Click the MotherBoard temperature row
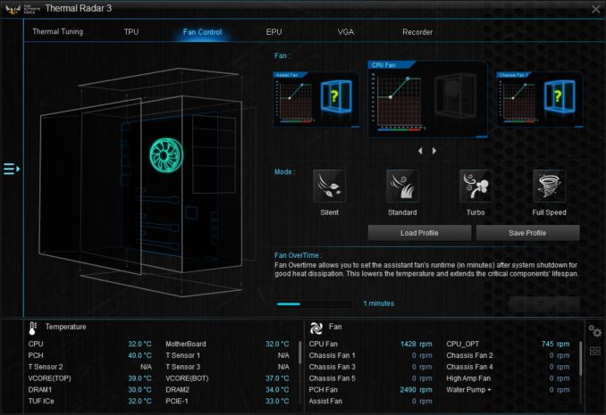The image size is (606, 415). pyautogui.click(x=227, y=344)
